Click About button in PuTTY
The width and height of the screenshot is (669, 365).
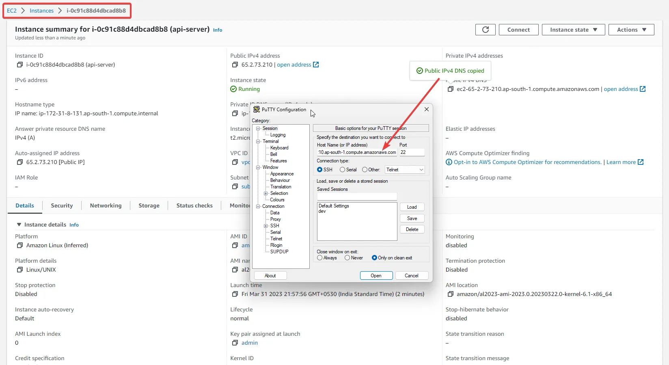(x=270, y=276)
